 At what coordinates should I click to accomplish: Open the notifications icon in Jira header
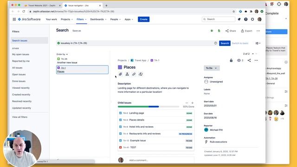pyautogui.click(x=239, y=19)
